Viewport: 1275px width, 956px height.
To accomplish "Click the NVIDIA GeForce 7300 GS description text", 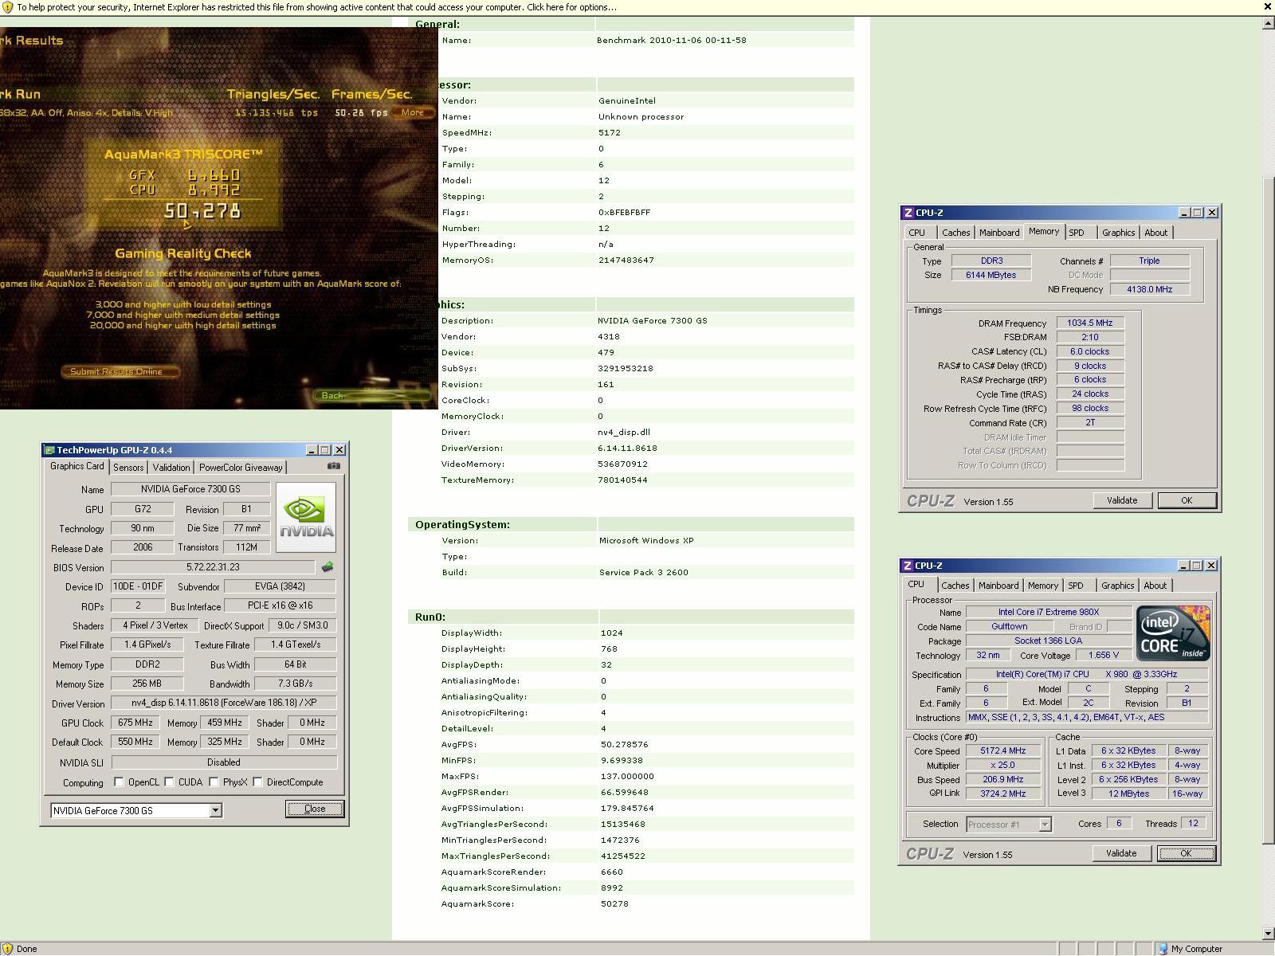I will (x=653, y=320).
